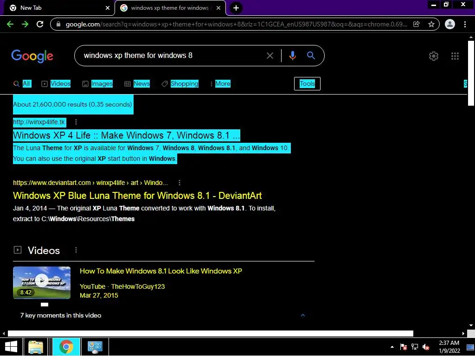Switch to News search results
The width and height of the screenshot is (475, 356).
click(137, 83)
